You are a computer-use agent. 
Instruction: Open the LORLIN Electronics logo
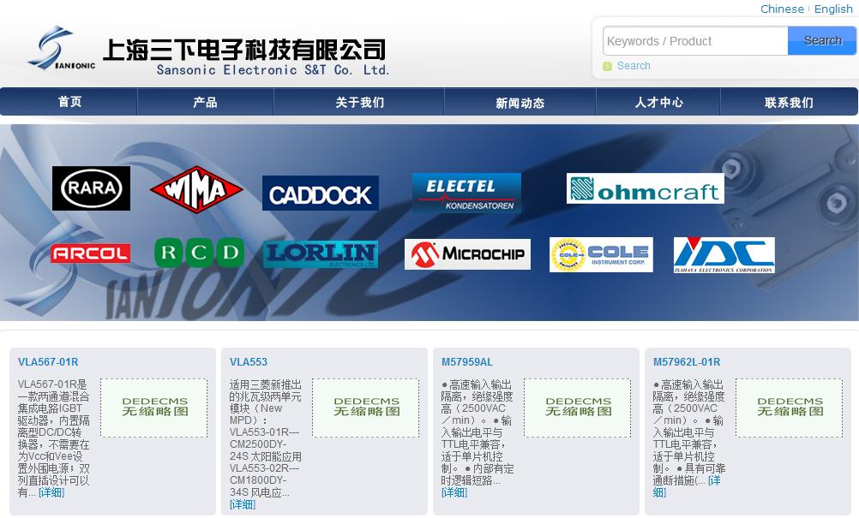click(x=321, y=253)
